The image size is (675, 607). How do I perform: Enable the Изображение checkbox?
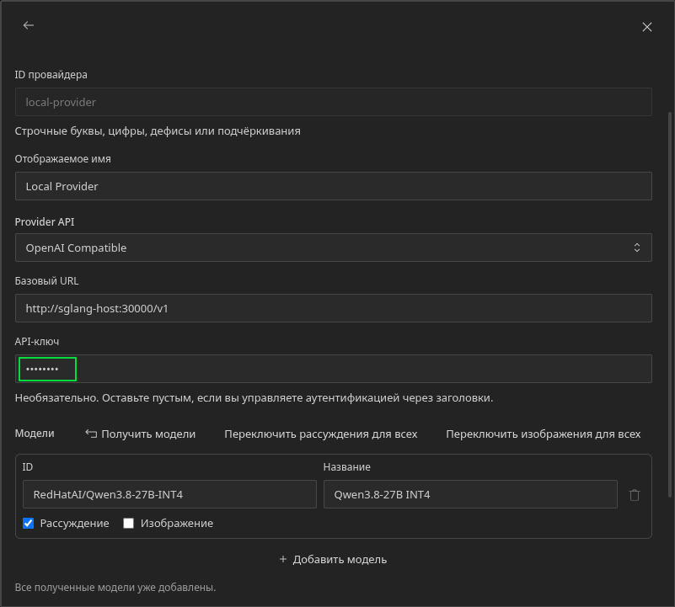pos(128,523)
